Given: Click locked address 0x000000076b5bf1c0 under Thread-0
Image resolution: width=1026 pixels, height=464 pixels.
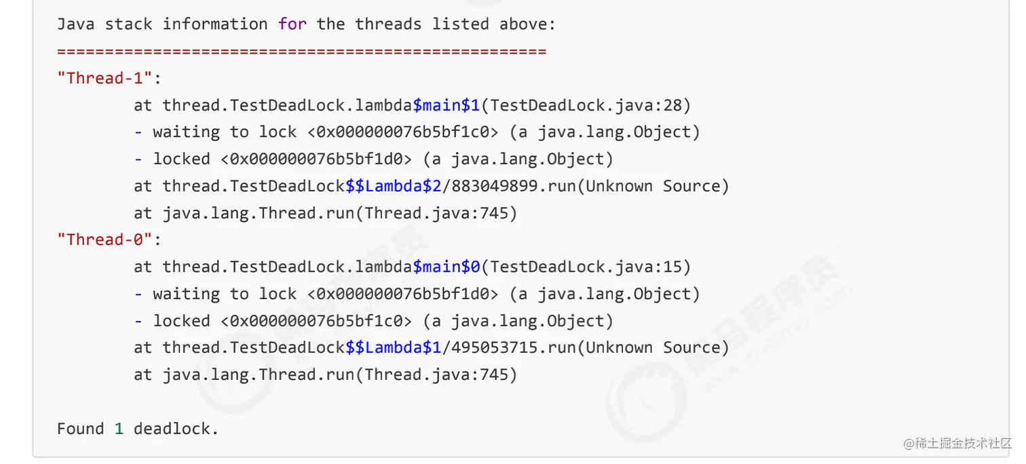Looking at the screenshot, I should pos(316,321).
